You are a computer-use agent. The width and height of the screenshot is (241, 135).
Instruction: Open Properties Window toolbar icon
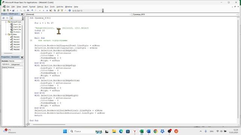[58, 10]
